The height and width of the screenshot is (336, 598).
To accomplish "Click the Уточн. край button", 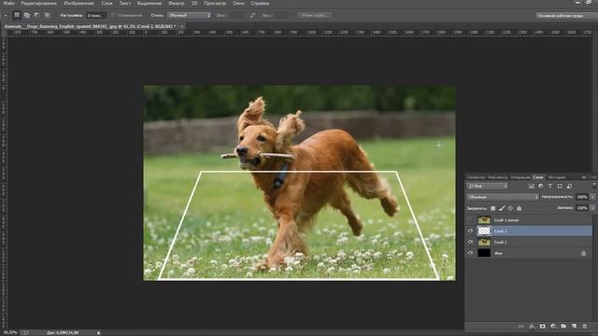I will pyautogui.click(x=315, y=15).
